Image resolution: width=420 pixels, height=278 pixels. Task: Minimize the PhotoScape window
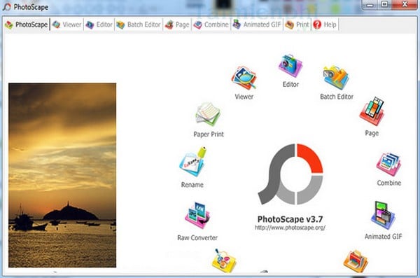(370, 5)
